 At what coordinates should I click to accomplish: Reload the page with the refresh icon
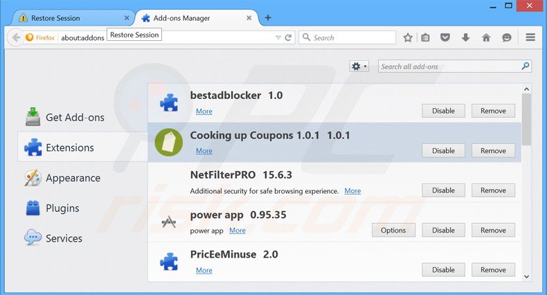[288, 37]
